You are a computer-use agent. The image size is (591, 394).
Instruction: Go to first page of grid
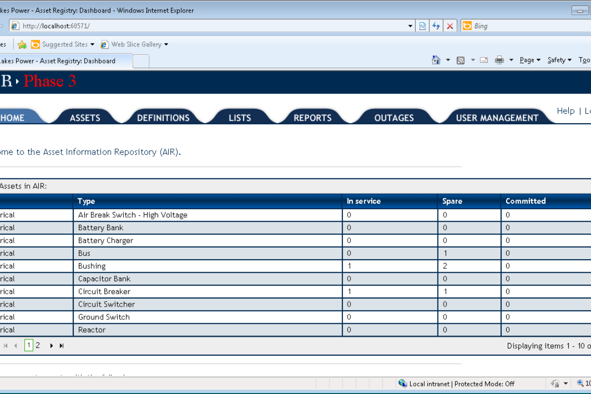click(x=5, y=346)
